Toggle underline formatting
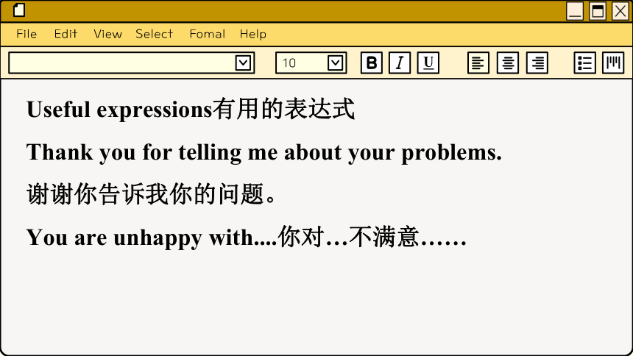Screen dimensions: 633x356 tap(428, 63)
